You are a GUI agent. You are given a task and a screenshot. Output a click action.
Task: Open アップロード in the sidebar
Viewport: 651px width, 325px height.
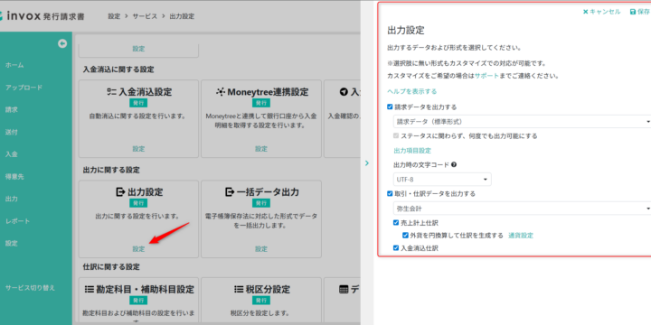pyautogui.click(x=24, y=88)
